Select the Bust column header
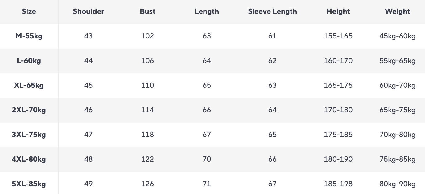Screen dimensions: 425x194 pyautogui.click(x=147, y=12)
